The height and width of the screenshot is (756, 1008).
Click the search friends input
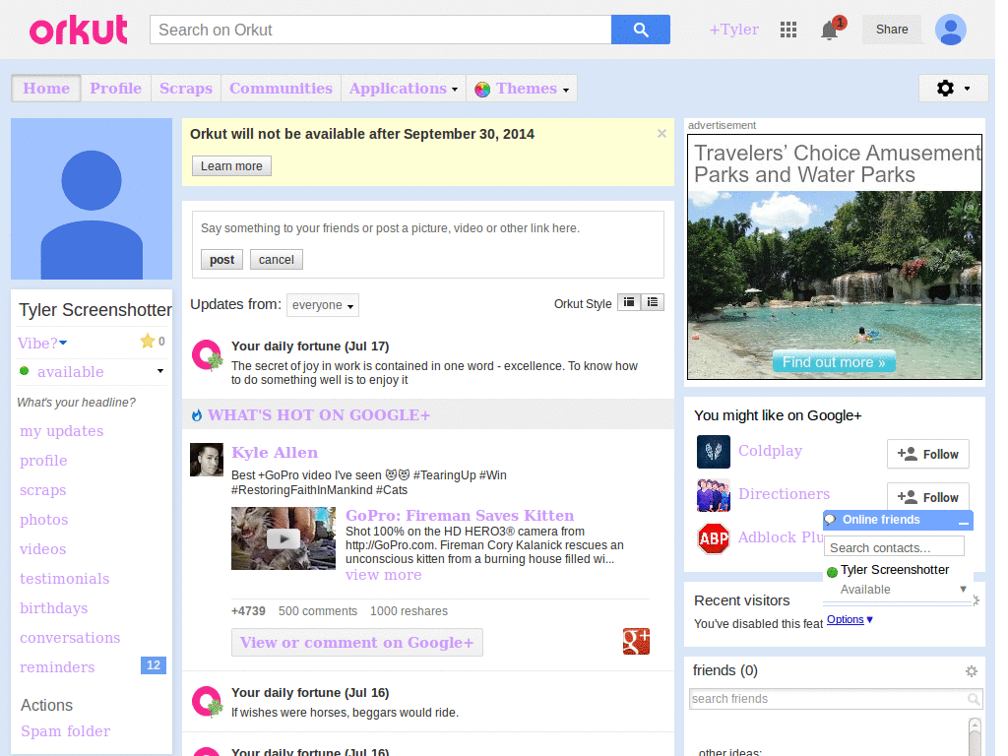click(x=829, y=699)
